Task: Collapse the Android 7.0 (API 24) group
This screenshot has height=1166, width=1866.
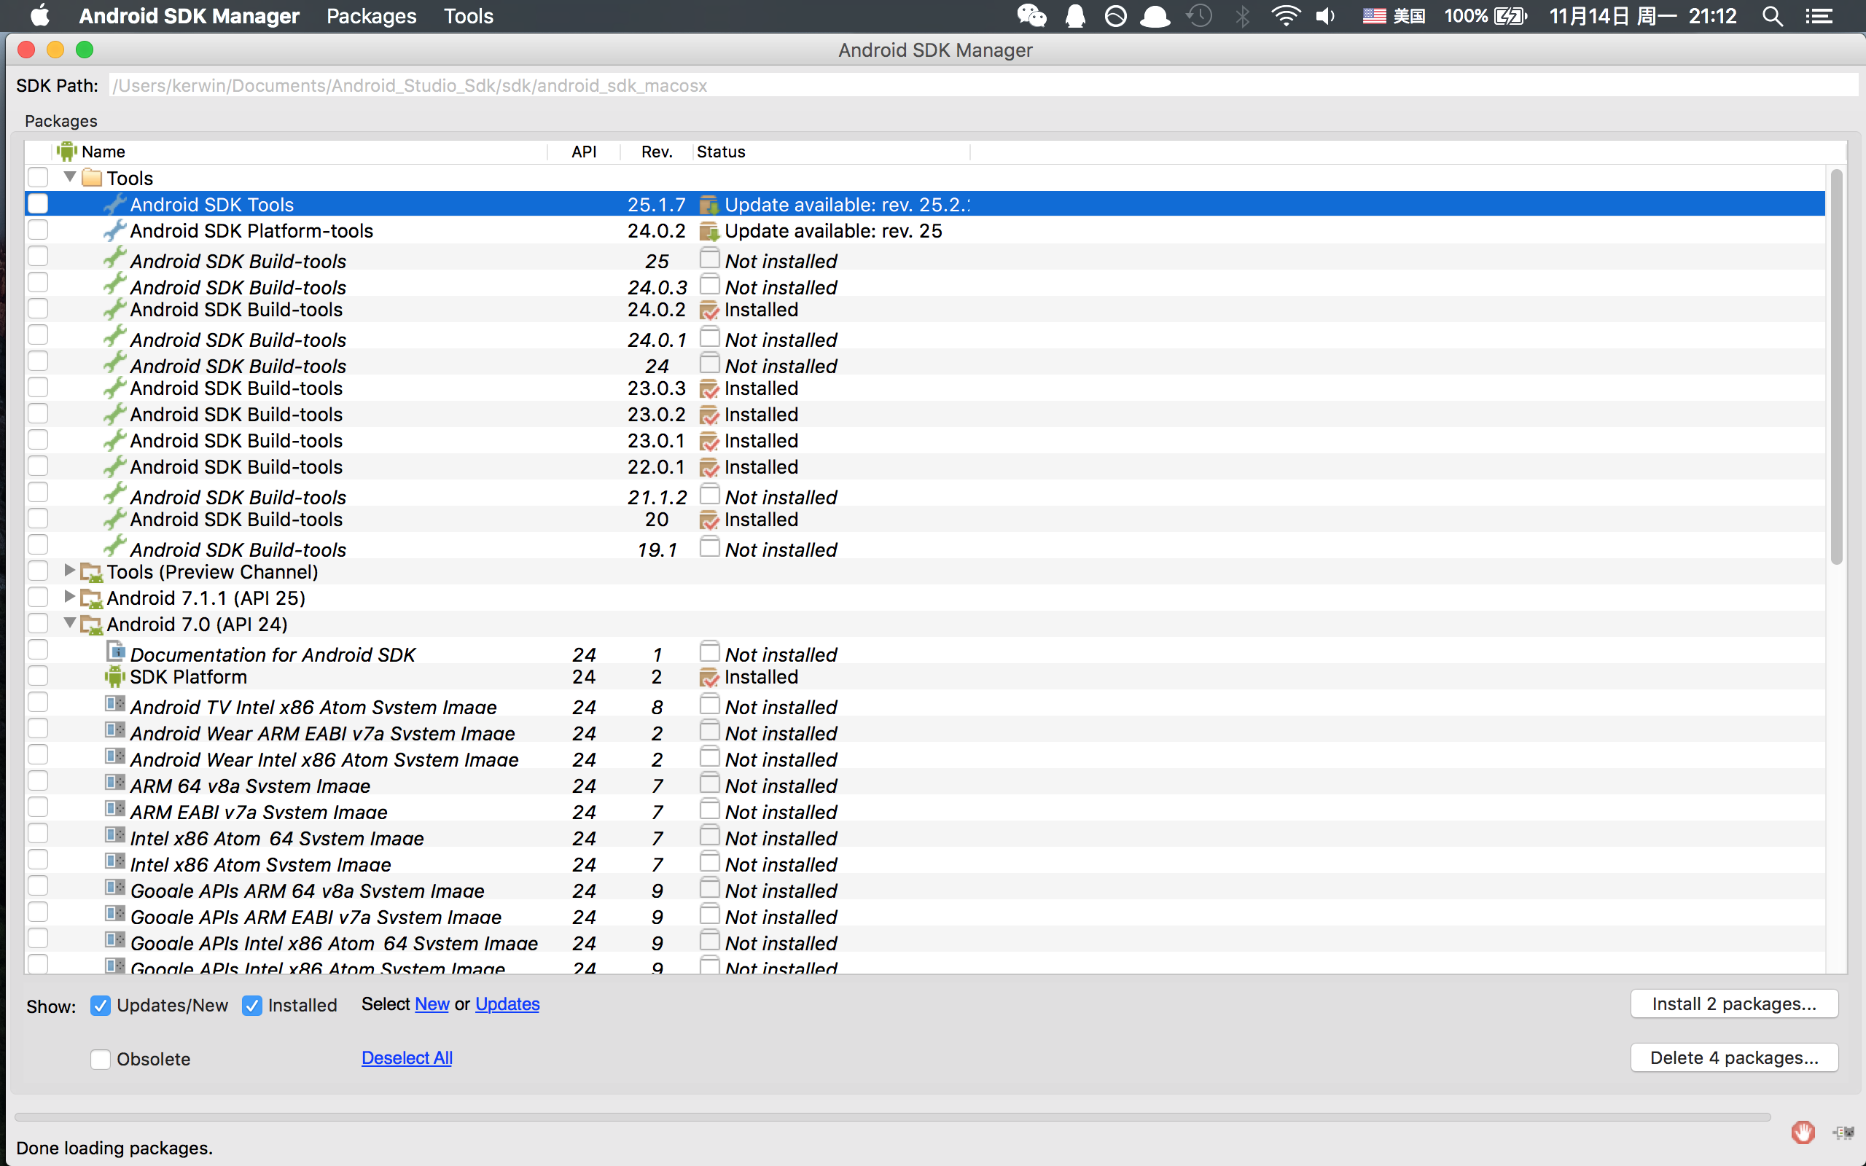Action: tap(69, 622)
